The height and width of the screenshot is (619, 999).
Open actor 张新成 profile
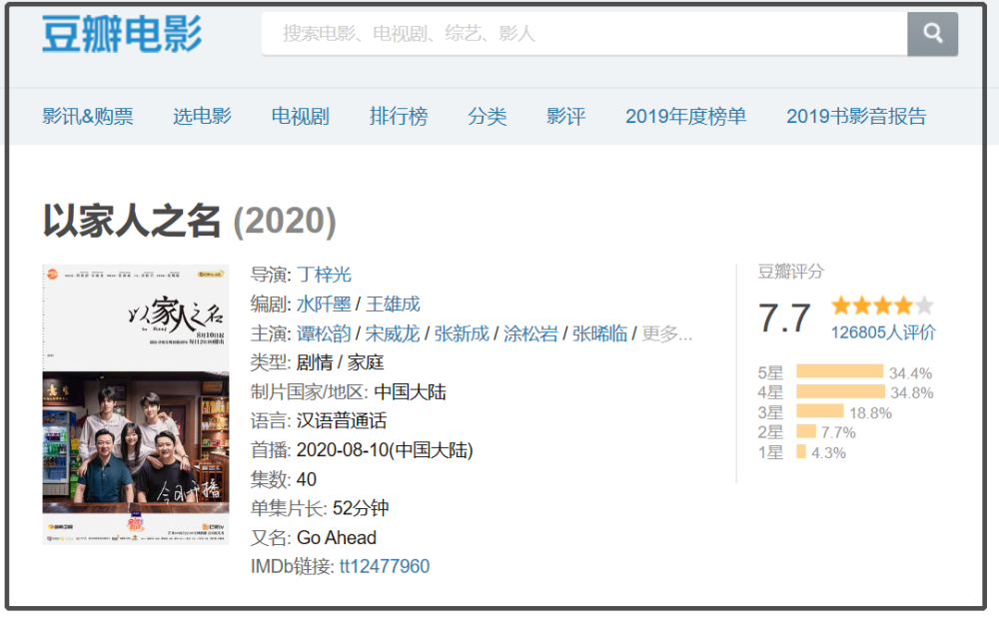click(462, 333)
